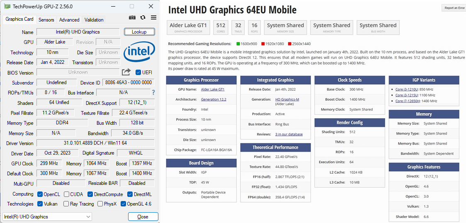The image size is (466, 223).
Task: Click the Driver Version text field
Action: 95,143
